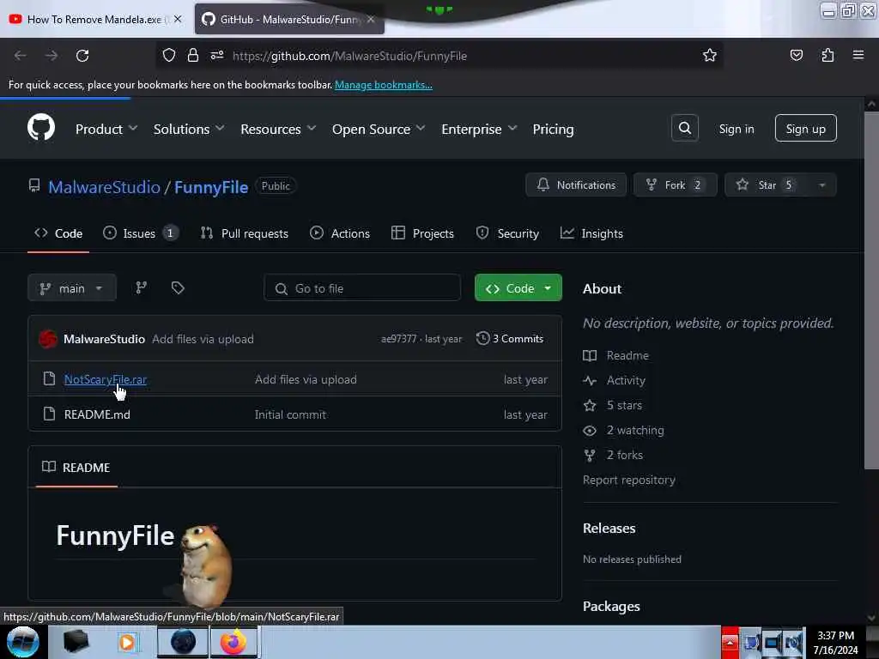This screenshot has width=879, height=659.
Task: Open the FunnyFile repository name link
Action: [x=211, y=186]
